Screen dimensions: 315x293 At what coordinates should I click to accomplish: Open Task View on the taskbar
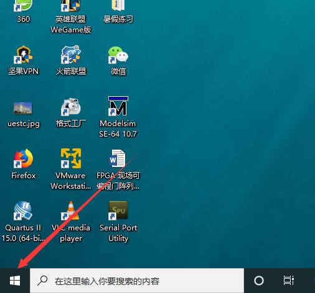(289, 281)
